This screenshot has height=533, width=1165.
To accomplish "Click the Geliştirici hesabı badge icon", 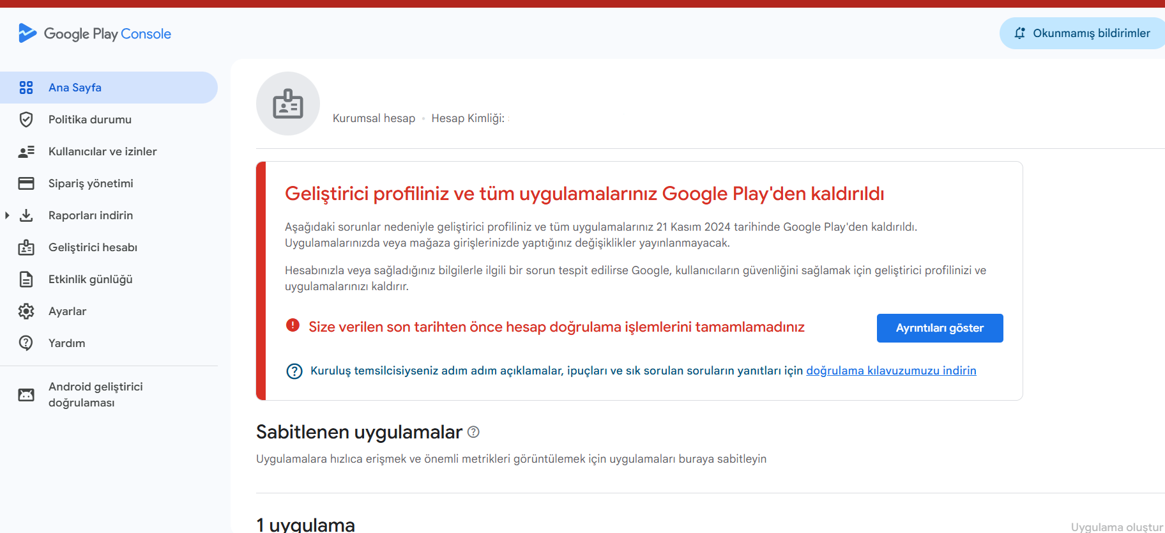I will tap(26, 247).
